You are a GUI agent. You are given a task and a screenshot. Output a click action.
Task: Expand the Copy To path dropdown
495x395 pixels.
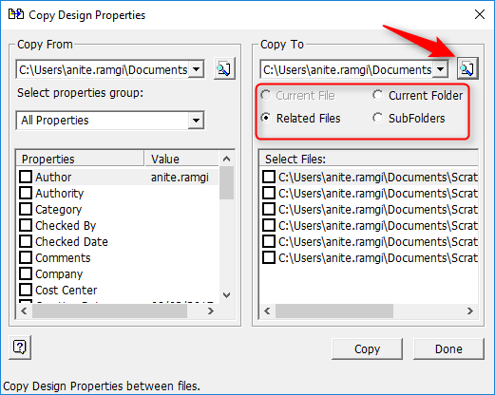441,69
